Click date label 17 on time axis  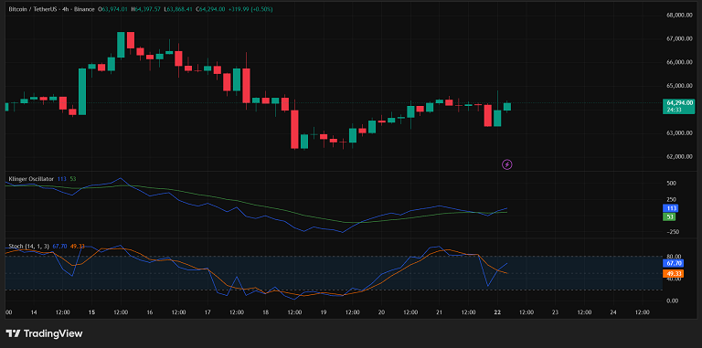point(207,312)
